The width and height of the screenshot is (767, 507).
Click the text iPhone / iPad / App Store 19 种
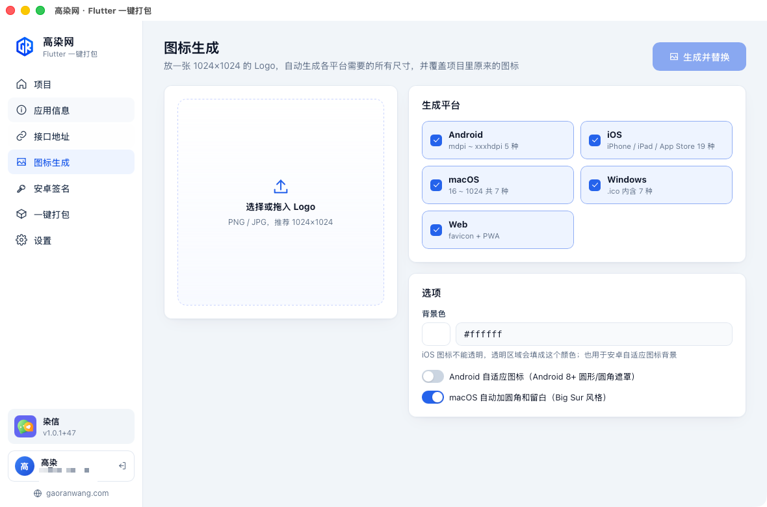pyautogui.click(x=661, y=146)
